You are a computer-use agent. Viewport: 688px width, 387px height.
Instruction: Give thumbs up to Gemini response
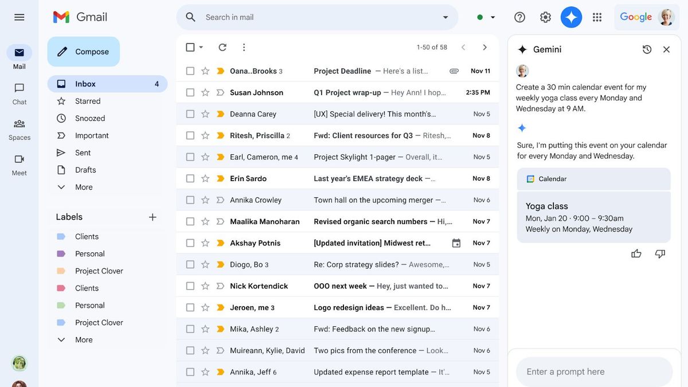coord(636,253)
